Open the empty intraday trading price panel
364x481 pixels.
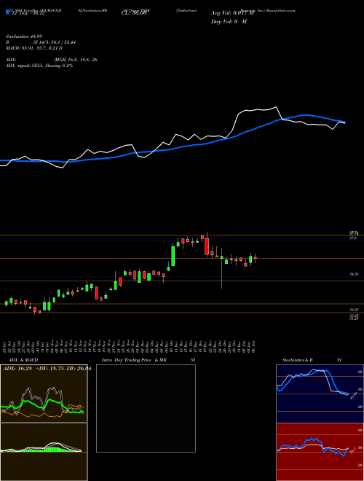click(x=146, y=408)
